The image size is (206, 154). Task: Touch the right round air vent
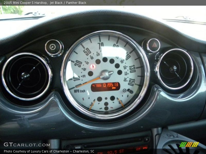pyautogui.click(x=175, y=69)
